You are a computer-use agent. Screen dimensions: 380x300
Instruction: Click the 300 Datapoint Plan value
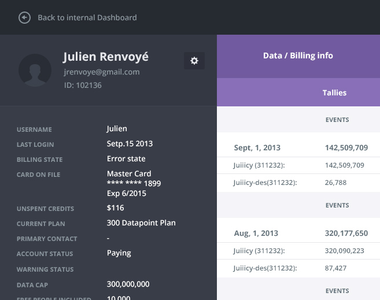[x=141, y=223]
